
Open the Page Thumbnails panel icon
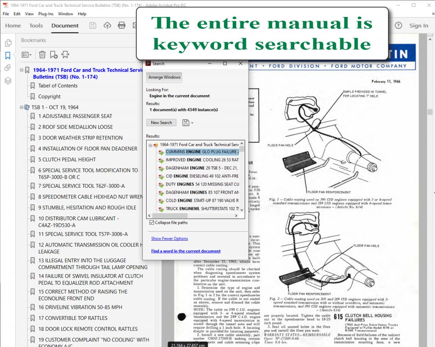[x=8, y=43]
